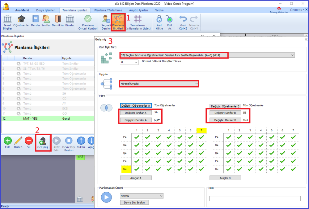Image resolution: width=309 pixels, height=209 pixels.
Task: Click the Araçlar A button
Action: coord(136,178)
